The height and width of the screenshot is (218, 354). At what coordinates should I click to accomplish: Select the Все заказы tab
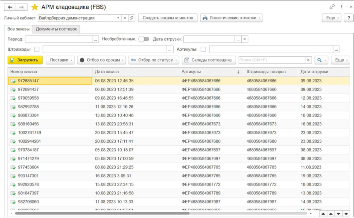pos(18,29)
